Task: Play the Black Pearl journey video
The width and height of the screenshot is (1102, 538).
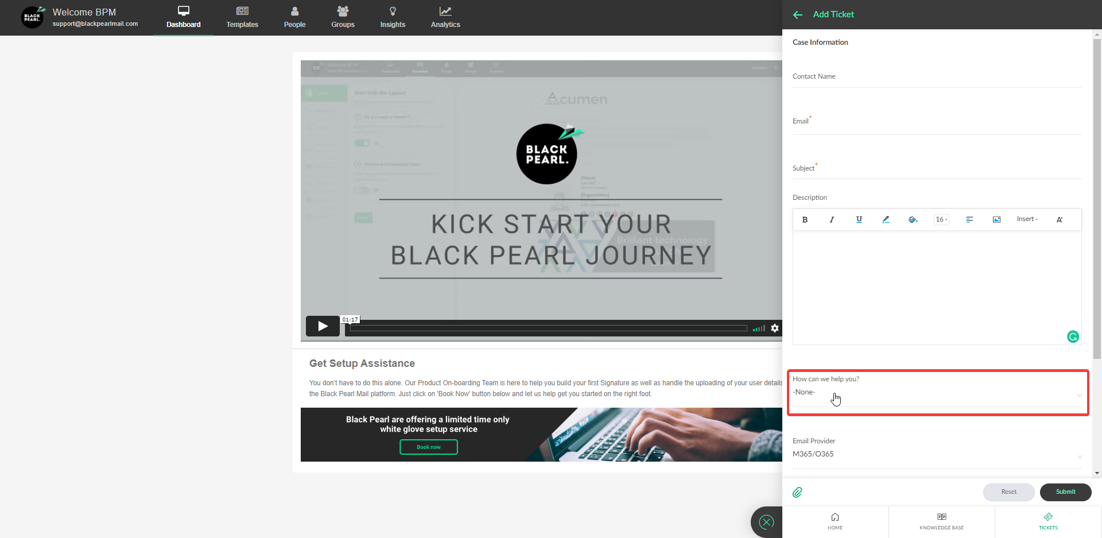Action: [323, 326]
